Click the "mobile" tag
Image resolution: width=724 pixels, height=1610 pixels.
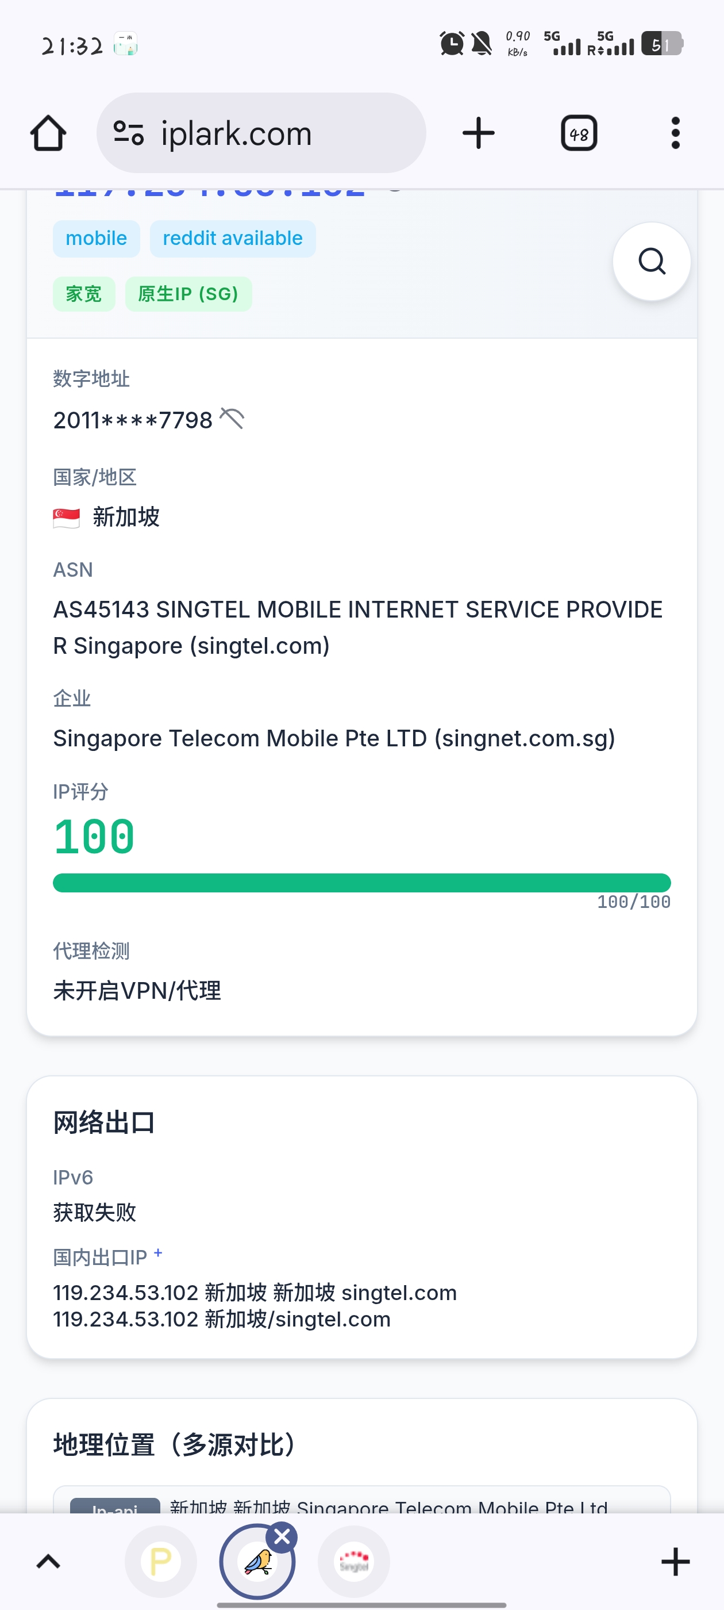coord(96,239)
